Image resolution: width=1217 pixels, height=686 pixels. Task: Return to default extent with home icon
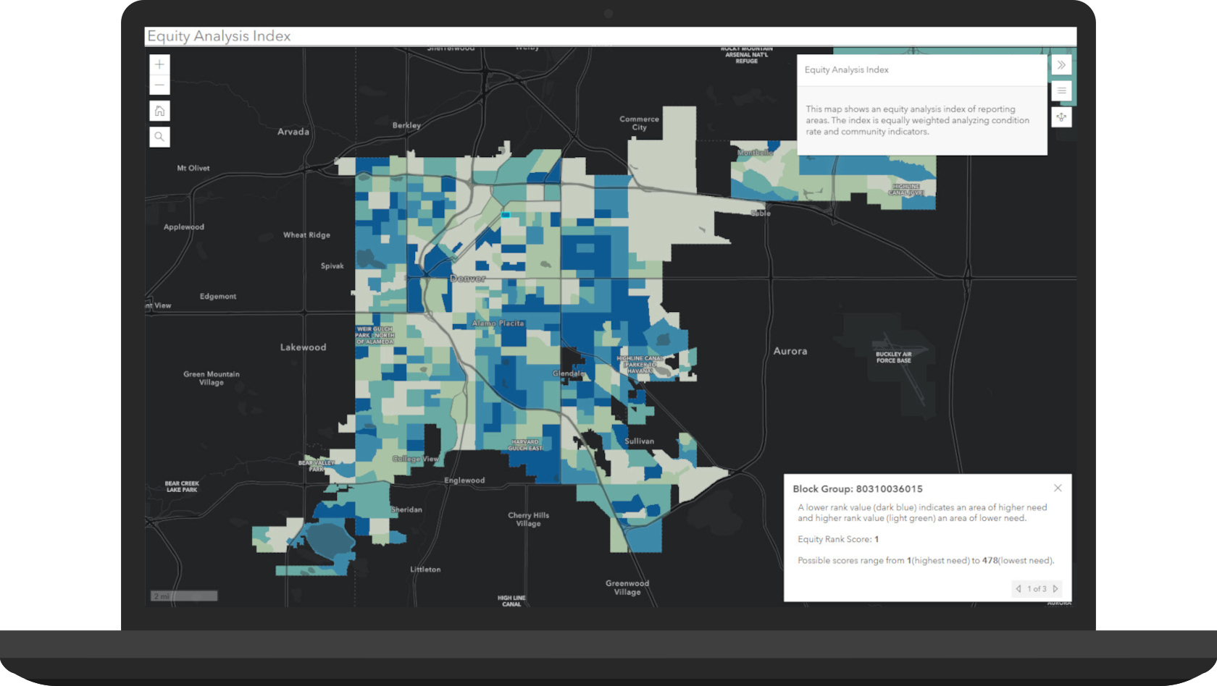pyautogui.click(x=159, y=111)
